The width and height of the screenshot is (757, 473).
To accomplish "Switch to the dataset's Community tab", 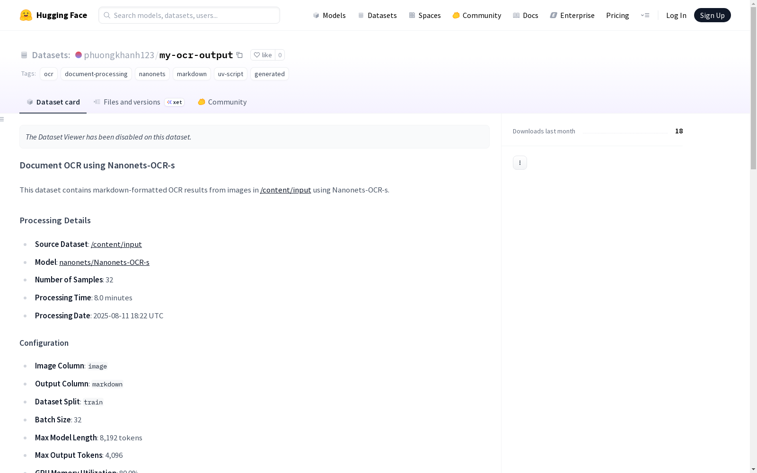I will (x=222, y=102).
